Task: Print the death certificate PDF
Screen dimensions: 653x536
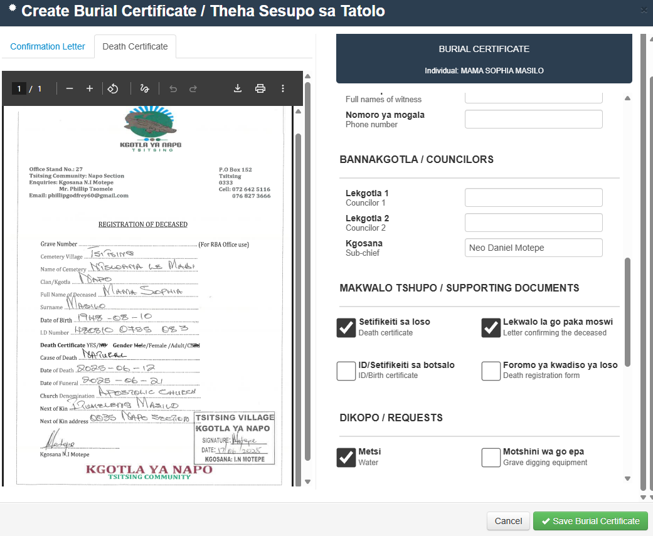Action: pos(260,88)
